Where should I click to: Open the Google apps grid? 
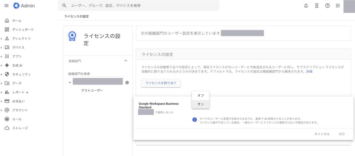coord(338,6)
